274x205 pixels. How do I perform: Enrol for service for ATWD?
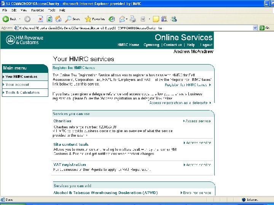pyautogui.click(x=196, y=193)
